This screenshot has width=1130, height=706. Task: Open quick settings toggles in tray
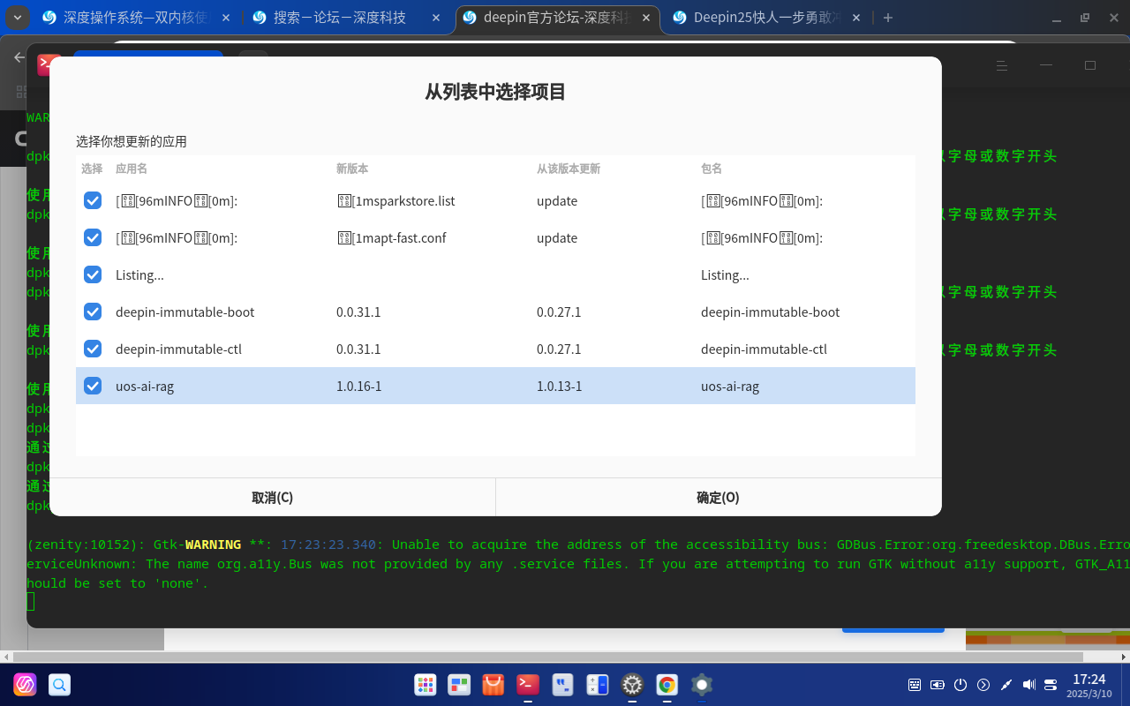coord(1051,685)
